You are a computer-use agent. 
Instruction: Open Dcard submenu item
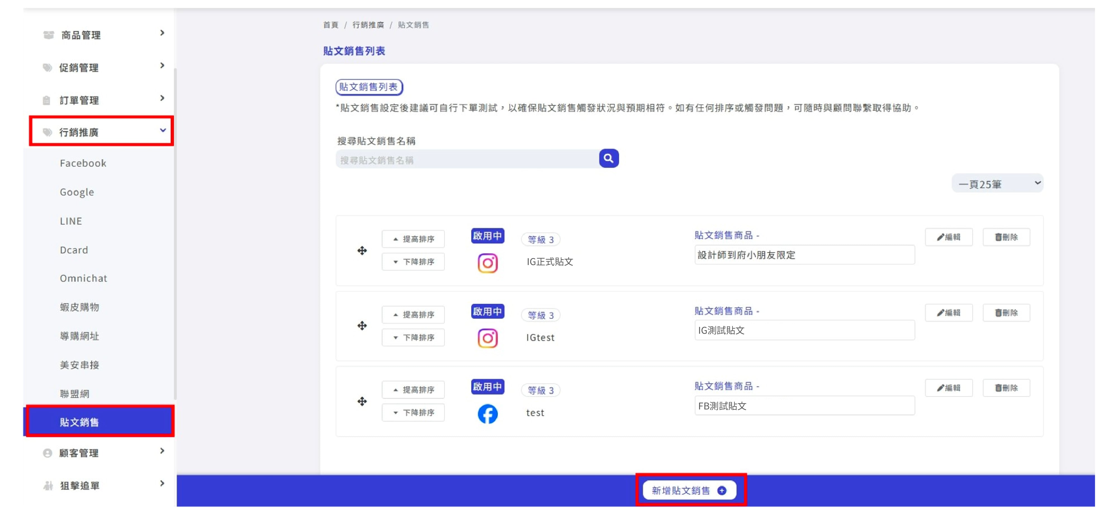coord(74,250)
